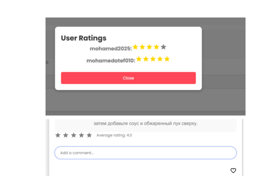Click mohamed2025's fourth yellow star
This screenshot has height=188, width=266.
[156, 47]
